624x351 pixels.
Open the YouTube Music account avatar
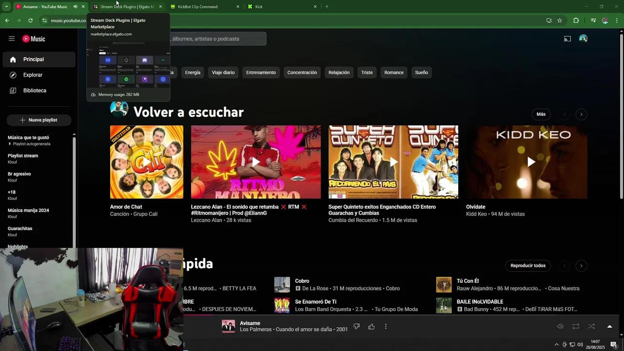583,39
